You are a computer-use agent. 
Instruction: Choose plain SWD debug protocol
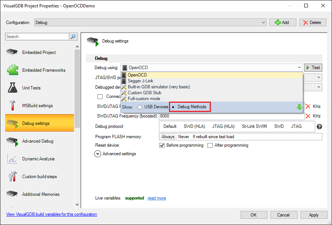click(x=279, y=126)
